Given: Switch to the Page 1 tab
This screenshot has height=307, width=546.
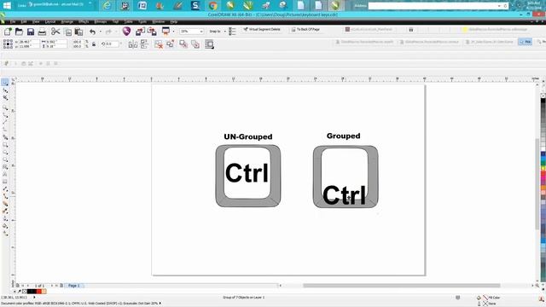Looking at the screenshot, I should click(73, 286).
